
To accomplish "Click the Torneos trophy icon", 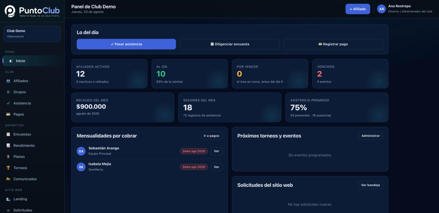I will (8, 168).
